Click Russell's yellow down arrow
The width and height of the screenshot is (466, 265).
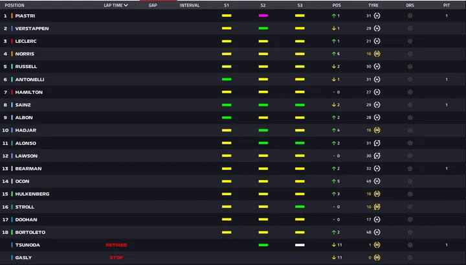click(334, 67)
